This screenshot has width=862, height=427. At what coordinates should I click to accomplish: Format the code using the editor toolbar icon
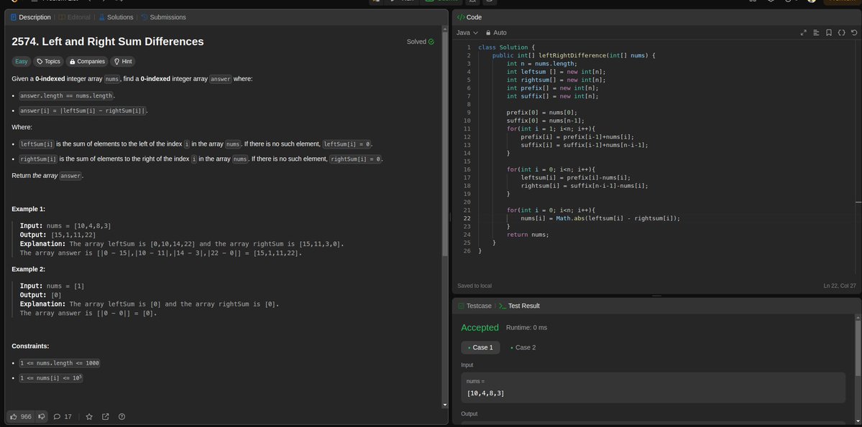click(x=816, y=32)
